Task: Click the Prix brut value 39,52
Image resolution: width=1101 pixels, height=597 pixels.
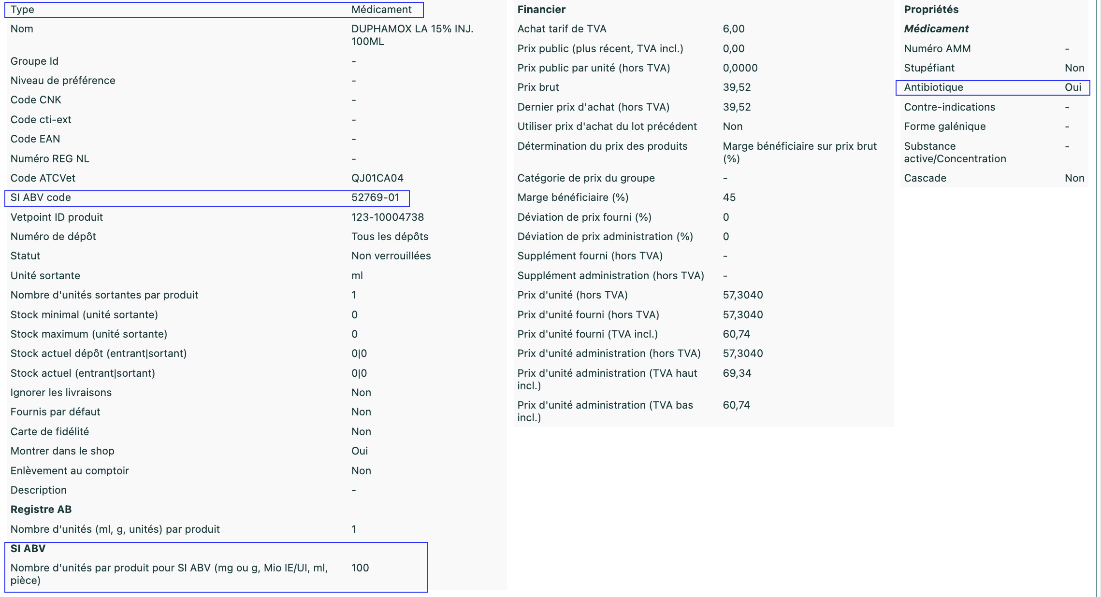Action: (737, 87)
